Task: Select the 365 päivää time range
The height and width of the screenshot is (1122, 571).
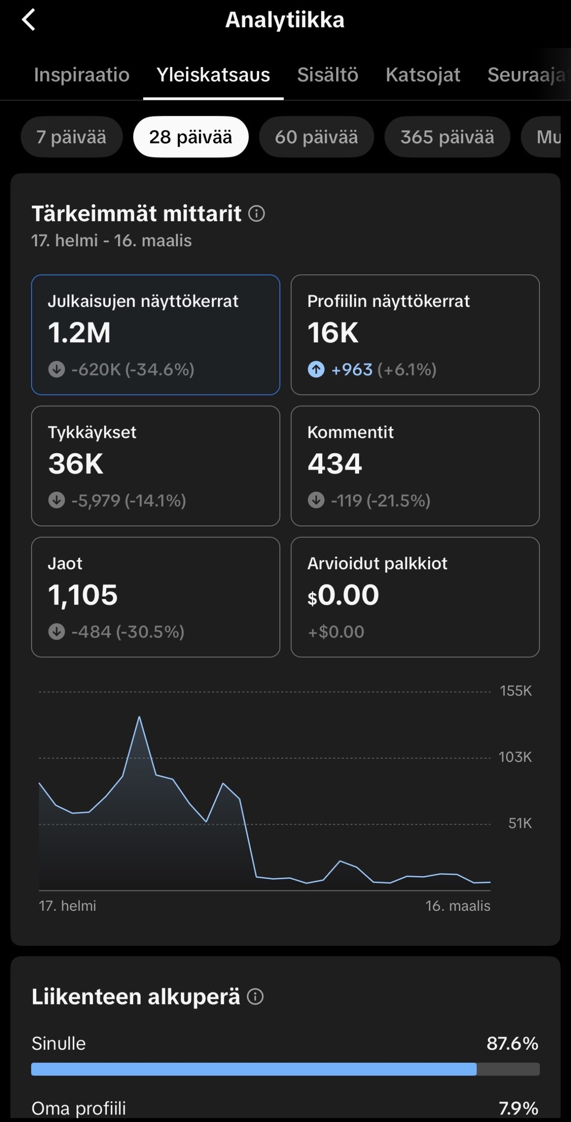Action: [x=447, y=137]
